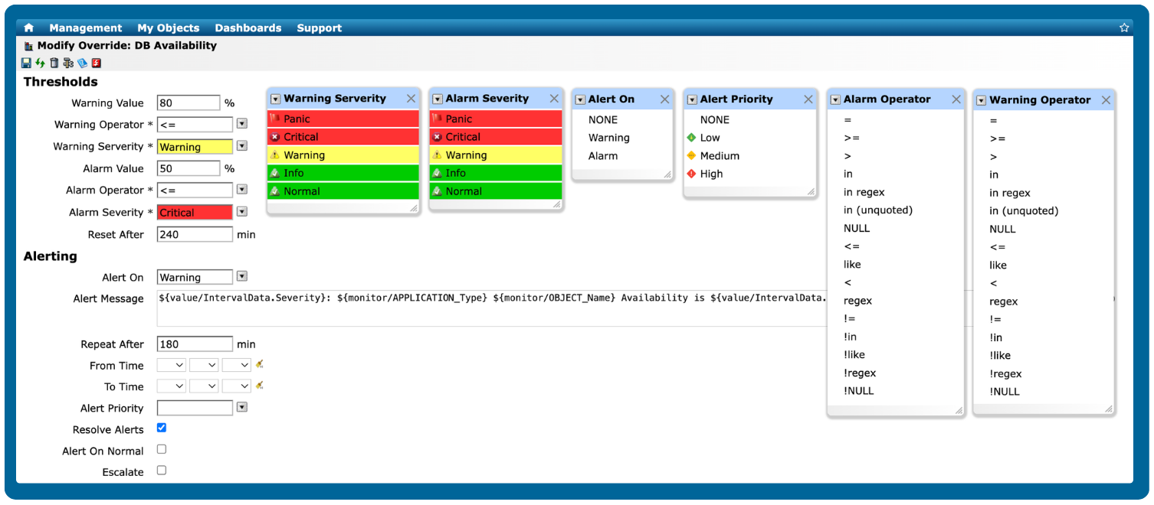This screenshot has height=505, width=1154.
Task: Open help via the blue book icon
Action: [81, 63]
